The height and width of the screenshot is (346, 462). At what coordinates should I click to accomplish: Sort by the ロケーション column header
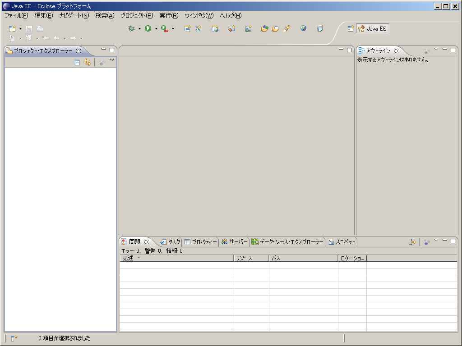point(352,258)
